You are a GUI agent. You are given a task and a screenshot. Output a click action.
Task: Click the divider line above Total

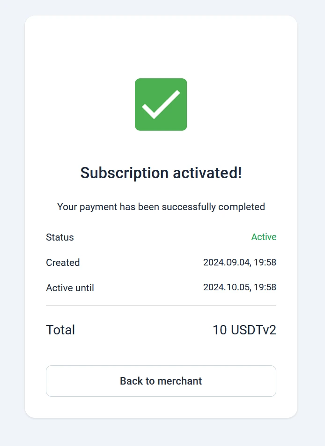click(161, 305)
